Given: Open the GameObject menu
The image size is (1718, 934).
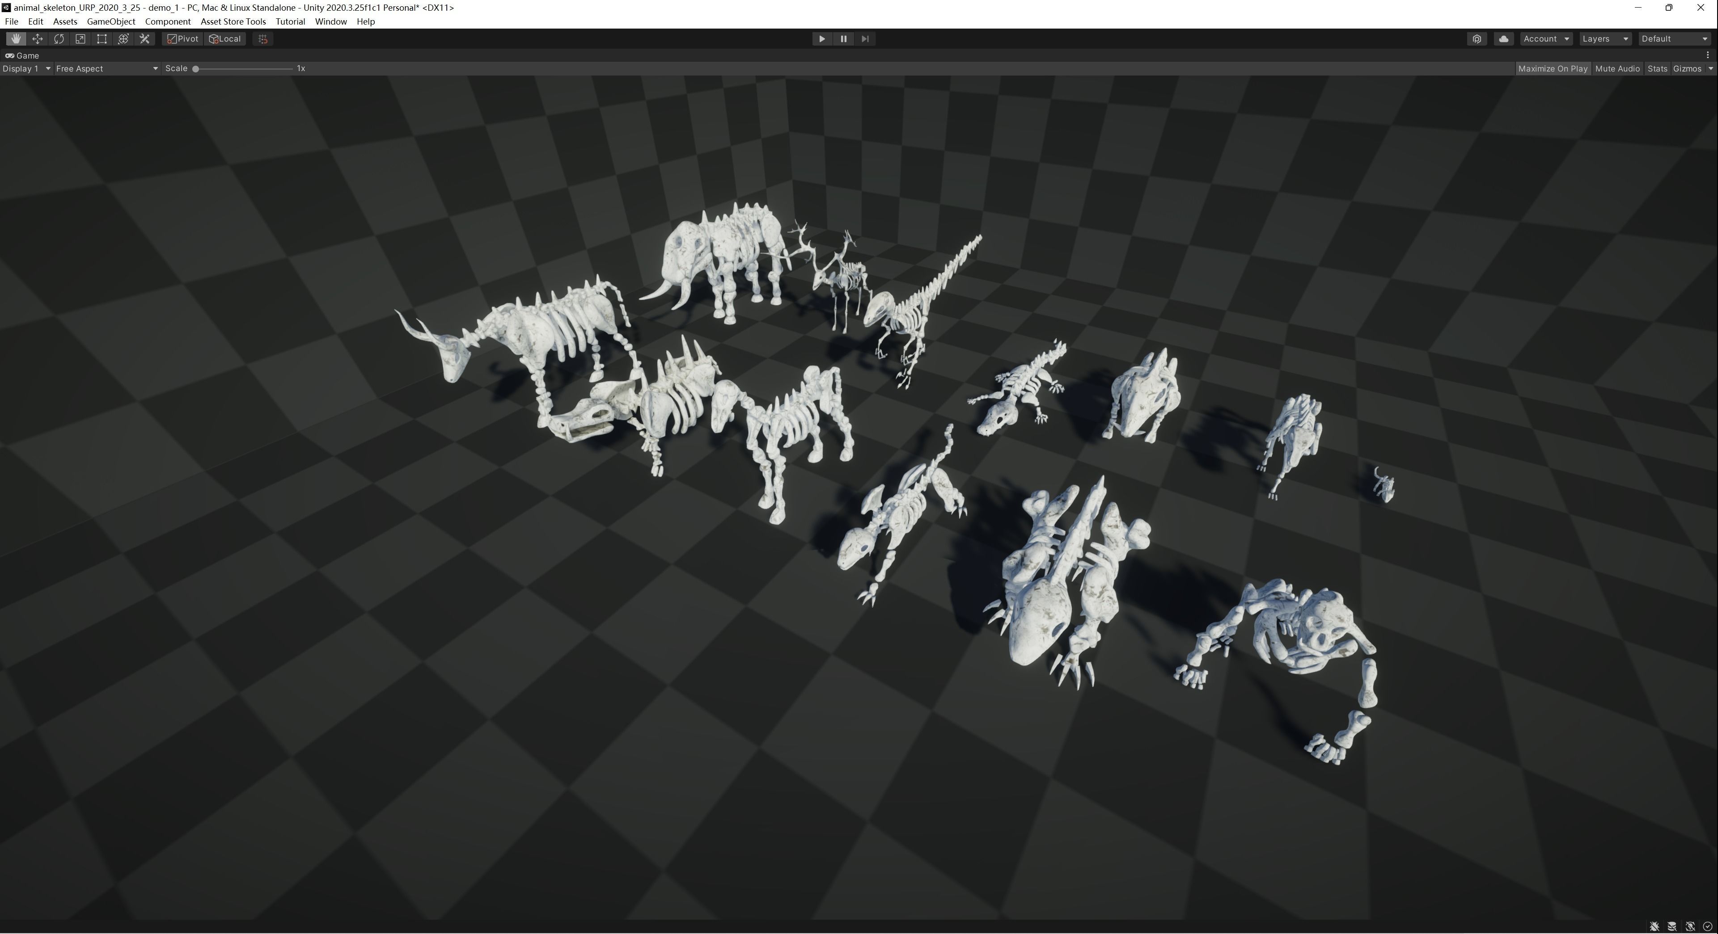Looking at the screenshot, I should [111, 21].
